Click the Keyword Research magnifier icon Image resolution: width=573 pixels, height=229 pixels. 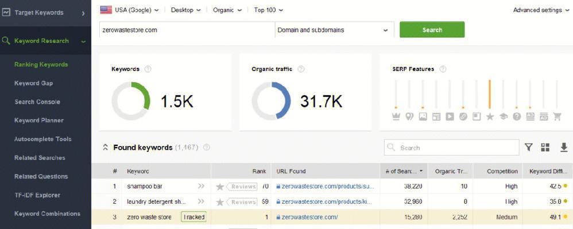(6, 41)
